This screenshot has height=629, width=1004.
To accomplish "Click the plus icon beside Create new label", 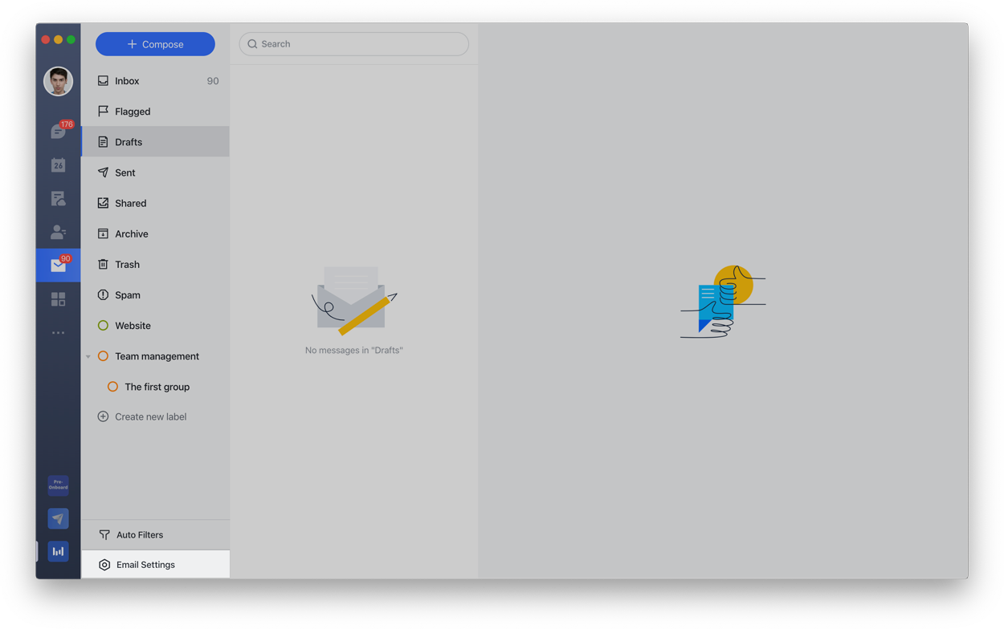I will (103, 416).
